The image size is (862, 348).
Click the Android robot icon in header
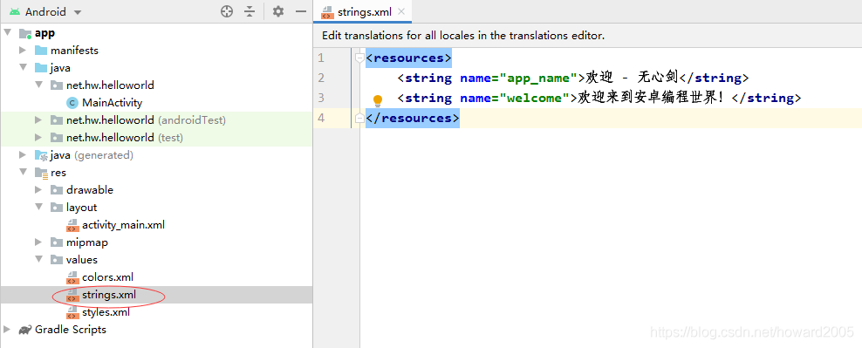pos(14,11)
